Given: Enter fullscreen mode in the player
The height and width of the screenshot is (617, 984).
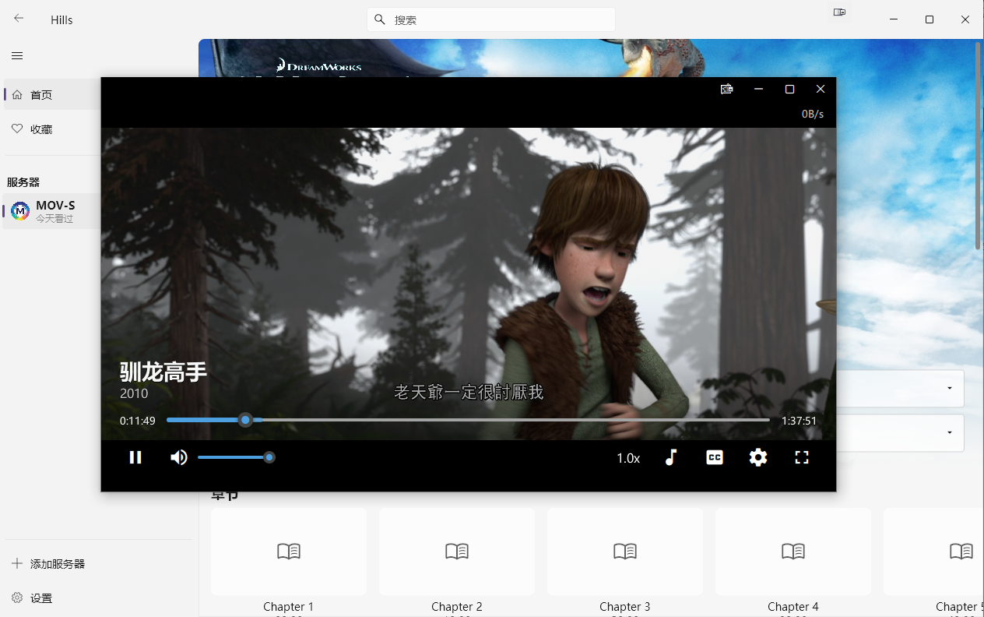Looking at the screenshot, I should pos(801,457).
